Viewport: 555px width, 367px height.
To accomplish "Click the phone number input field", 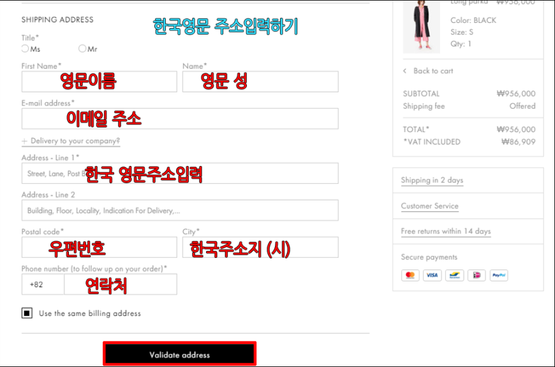I will click(x=121, y=285).
